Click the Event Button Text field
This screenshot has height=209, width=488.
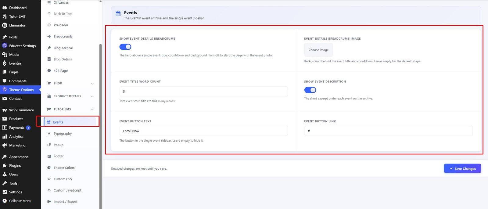[x=203, y=131]
